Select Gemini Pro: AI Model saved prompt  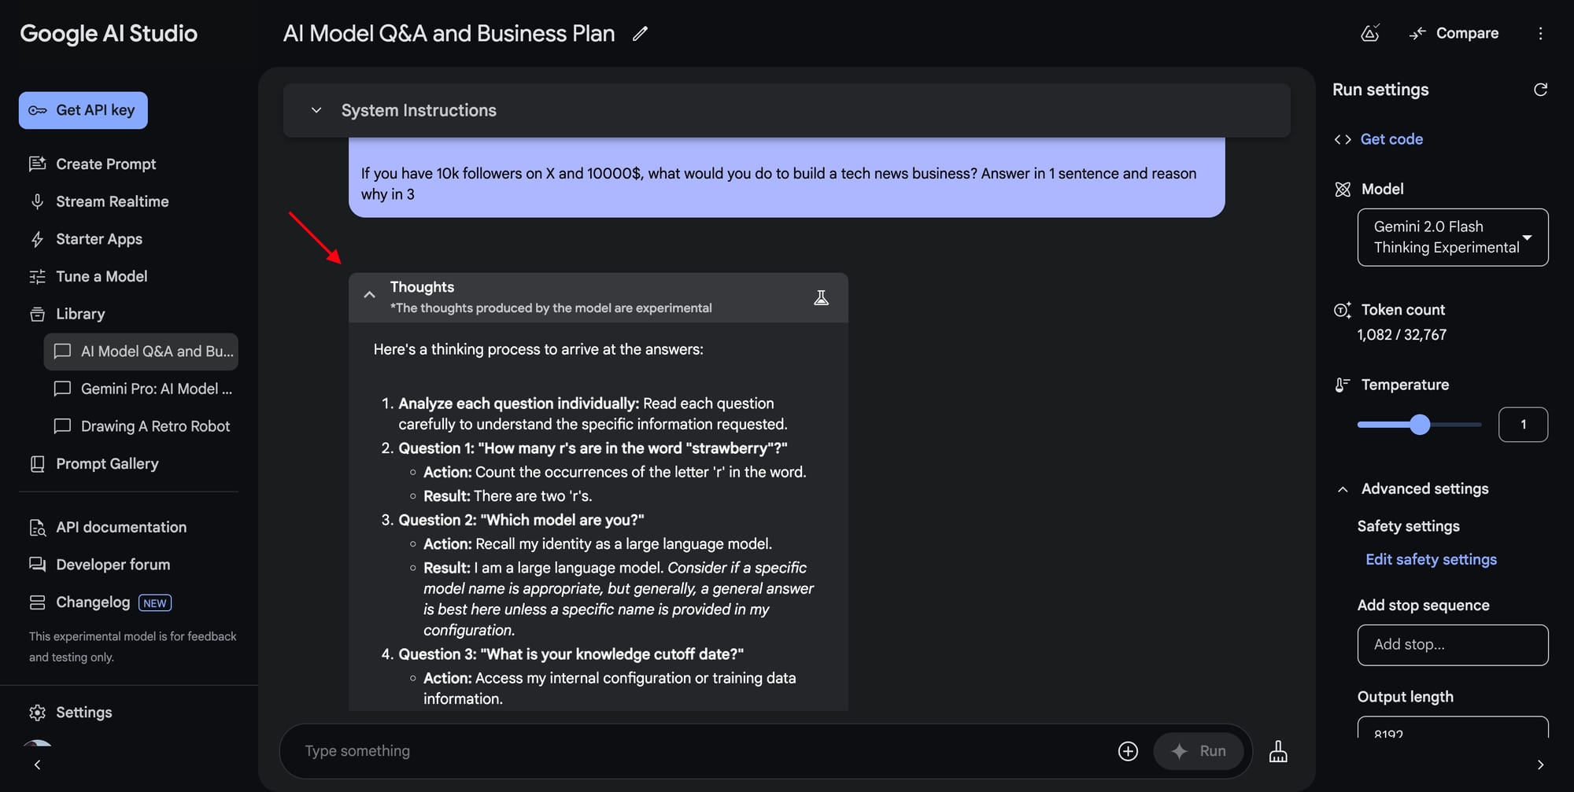[x=142, y=389]
